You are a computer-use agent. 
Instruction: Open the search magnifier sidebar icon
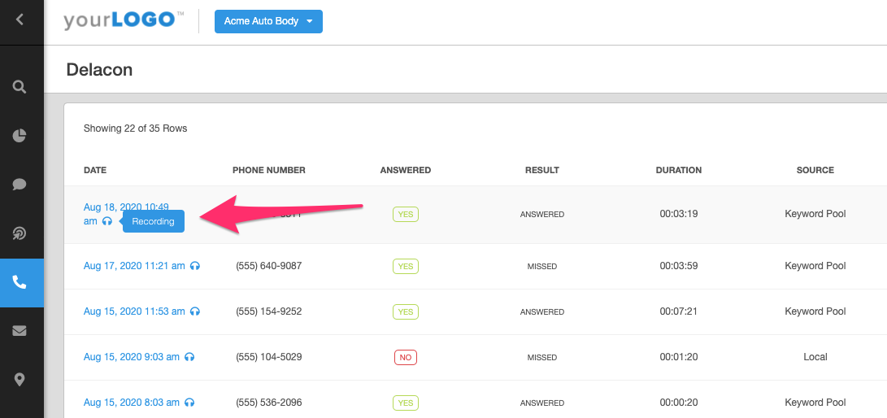[x=20, y=87]
